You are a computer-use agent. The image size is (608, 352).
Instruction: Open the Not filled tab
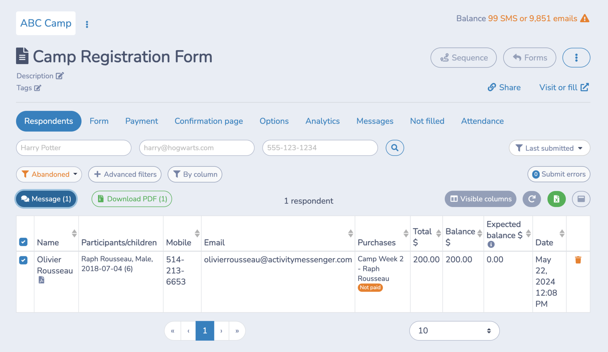[427, 121]
